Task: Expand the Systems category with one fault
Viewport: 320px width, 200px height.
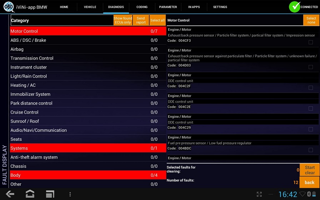Action: pos(88,148)
